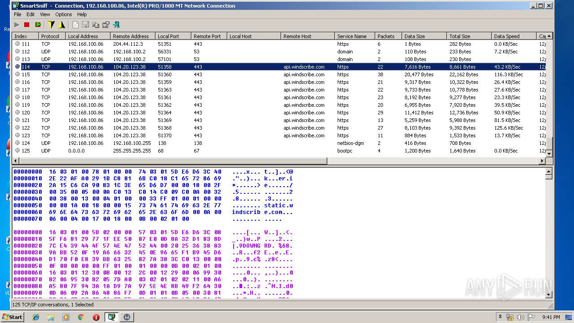Sort by the Local Address column header
The height and width of the screenshot is (323, 574).
click(x=88, y=36)
